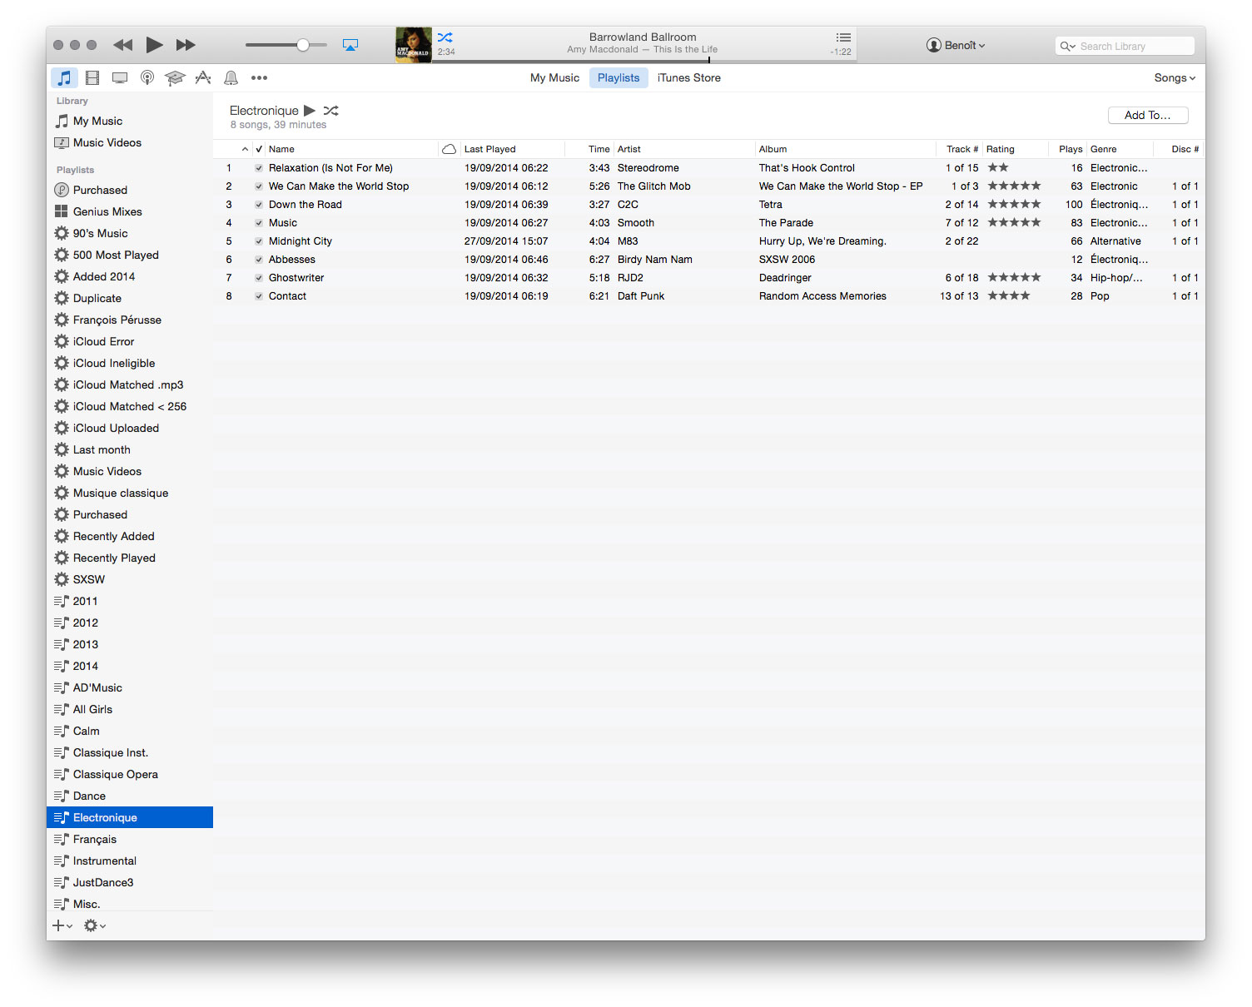The height and width of the screenshot is (1007, 1252).
Task: Toggle checkbox for Contact
Action: pos(259,296)
